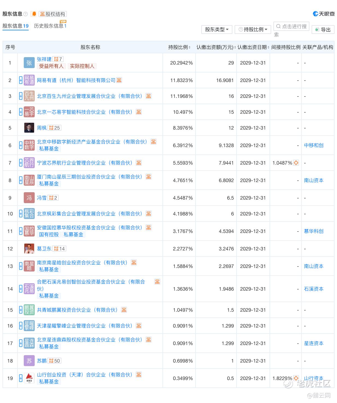Open equity chart icon for 天津星曜擎峰企业管理合伙企业
The width and height of the screenshot is (337, 403).
139,326
